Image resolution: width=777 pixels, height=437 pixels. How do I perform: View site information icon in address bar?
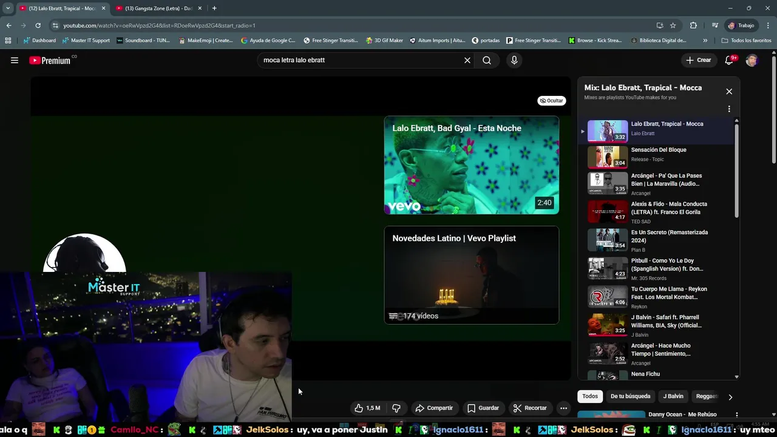55,25
